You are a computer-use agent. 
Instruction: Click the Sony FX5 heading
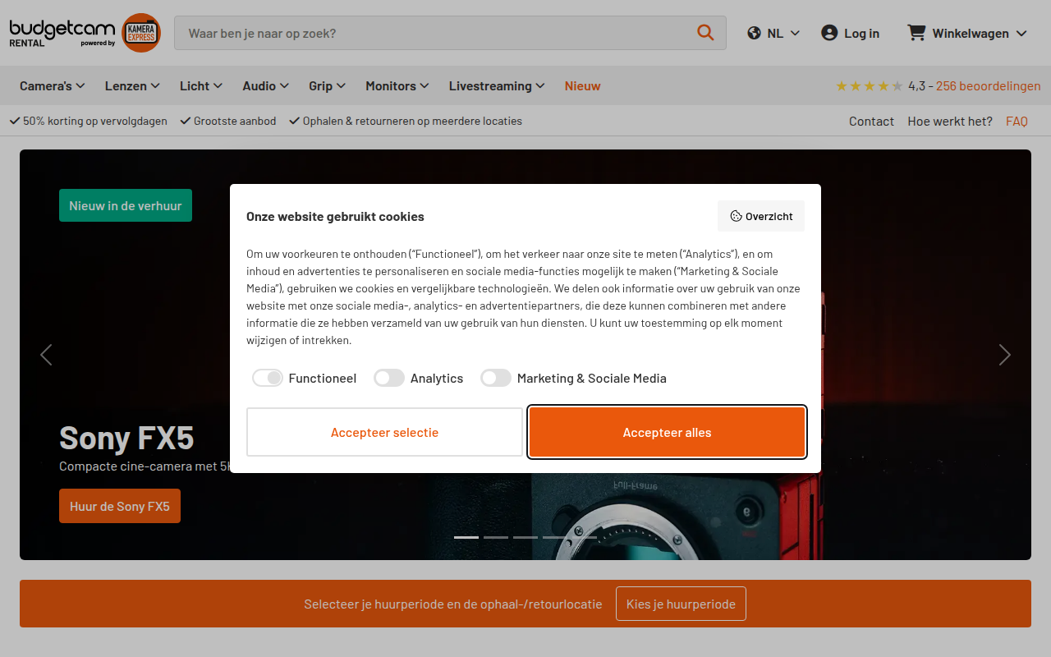click(126, 438)
